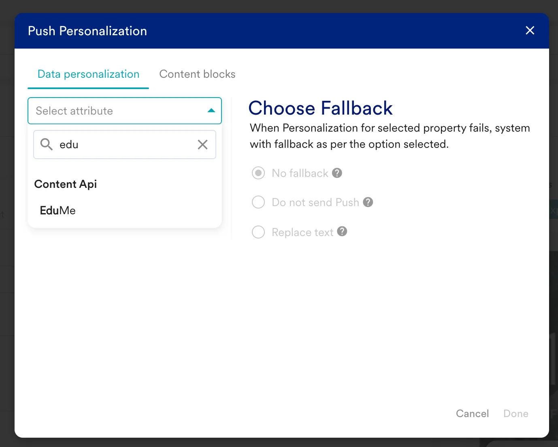This screenshot has height=447, width=558.
Task: Switch to Data personalization tab
Action: (x=88, y=74)
